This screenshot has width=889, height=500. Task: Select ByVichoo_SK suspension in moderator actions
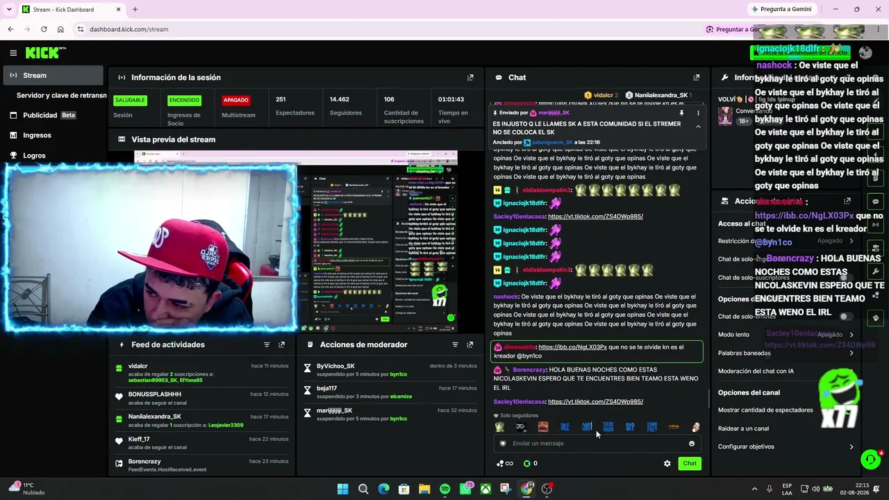point(390,369)
